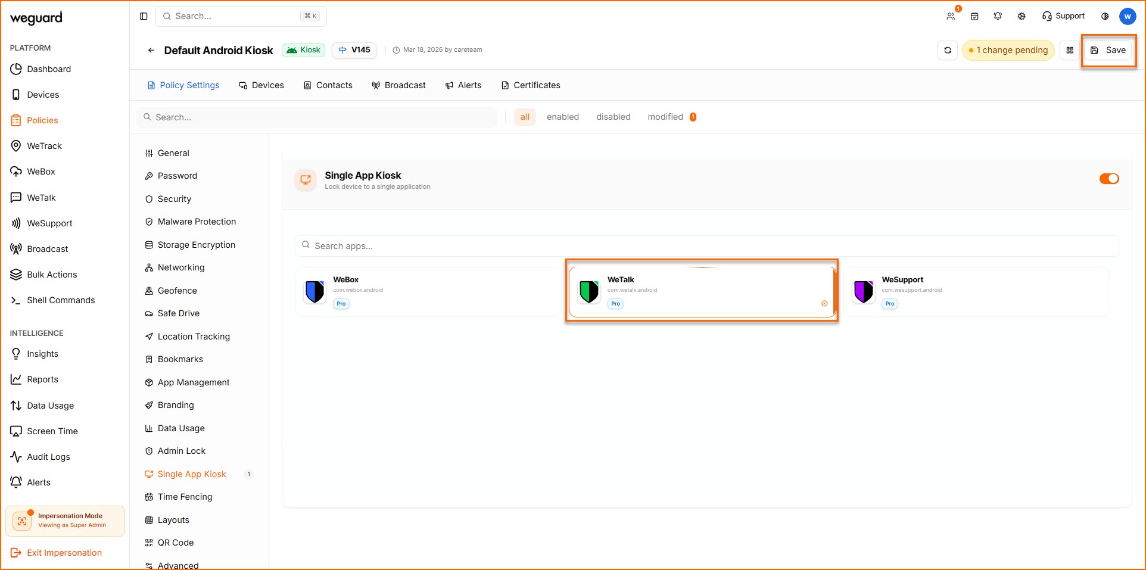Click Exit Impersonation link

click(64, 553)
